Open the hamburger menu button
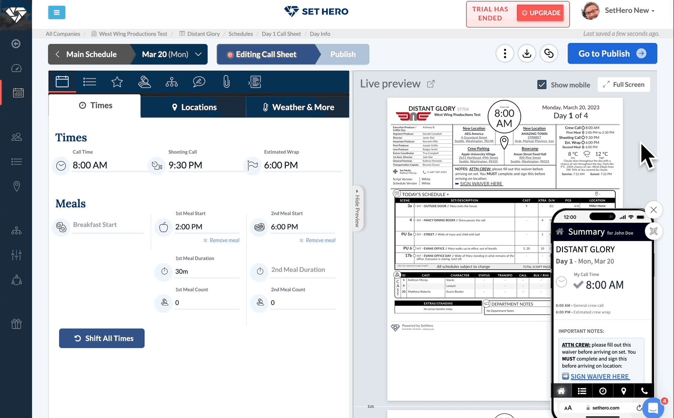This screenshot has width=674, height=418. [x=57, y=12]
